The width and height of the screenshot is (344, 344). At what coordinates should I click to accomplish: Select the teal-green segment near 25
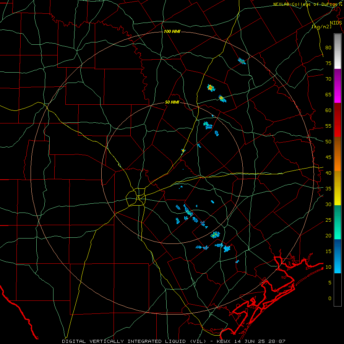[x=338, y=222]
